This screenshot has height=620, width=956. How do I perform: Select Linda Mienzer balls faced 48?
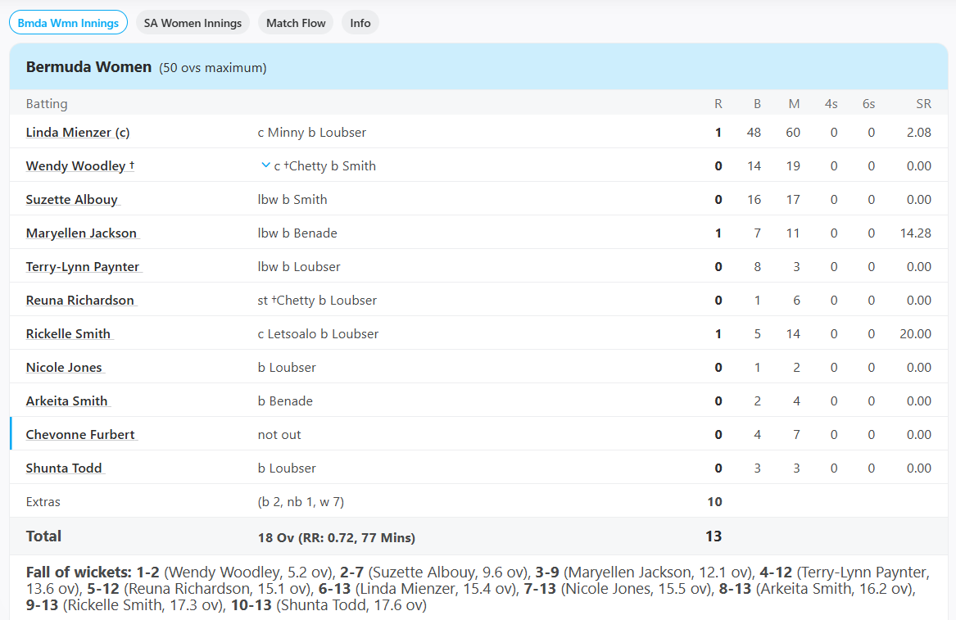tap(754, 133)
